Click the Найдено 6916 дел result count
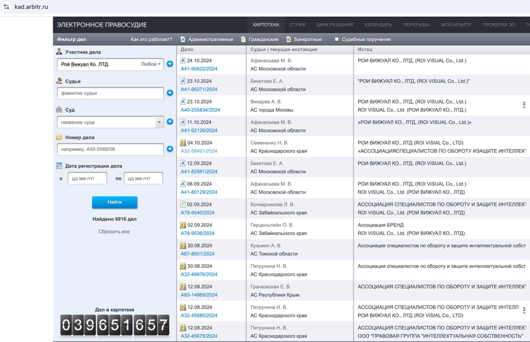The height and width of the screenshot is (342, 530). click(x=115, y=219)
